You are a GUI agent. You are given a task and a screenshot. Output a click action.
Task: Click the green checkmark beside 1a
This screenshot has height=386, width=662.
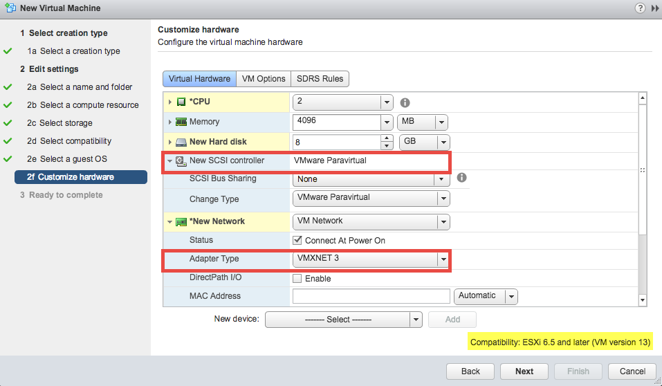point(8,51)
